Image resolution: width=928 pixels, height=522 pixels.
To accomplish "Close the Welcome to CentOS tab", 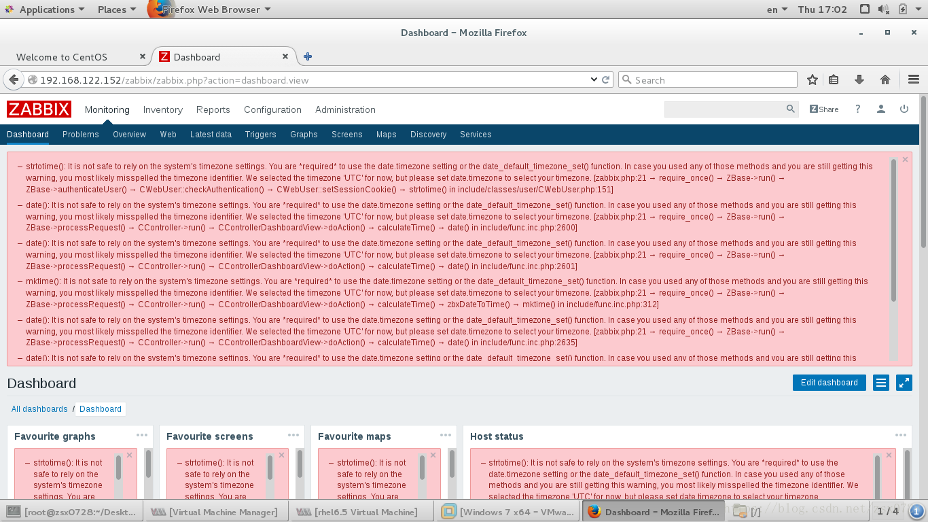I will [142, 56].
